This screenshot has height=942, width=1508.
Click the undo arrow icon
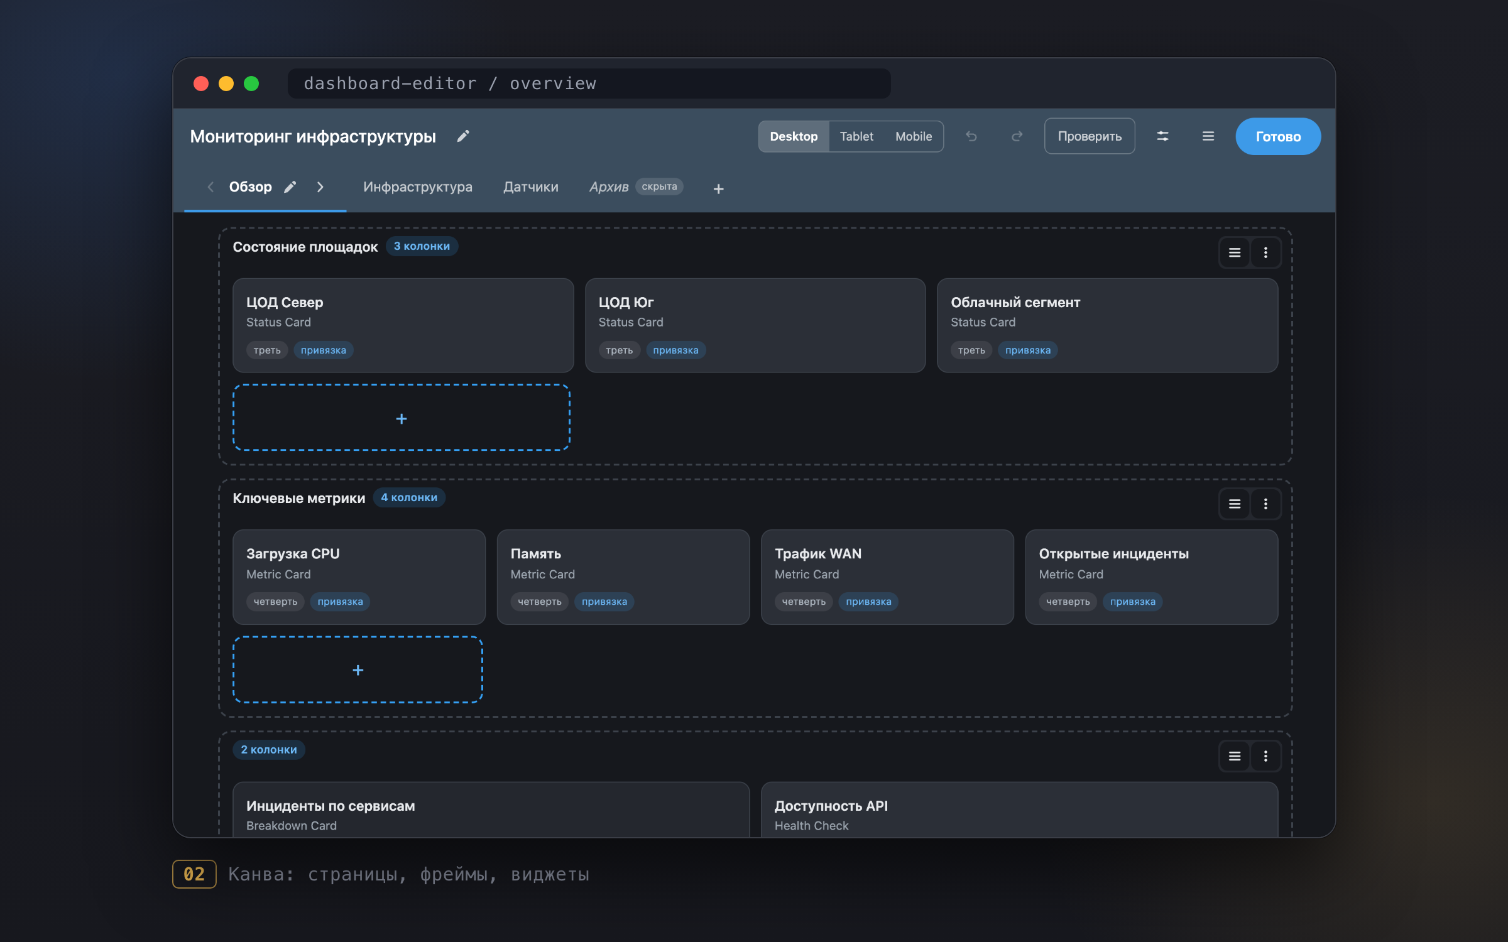[x=971, y=136]
